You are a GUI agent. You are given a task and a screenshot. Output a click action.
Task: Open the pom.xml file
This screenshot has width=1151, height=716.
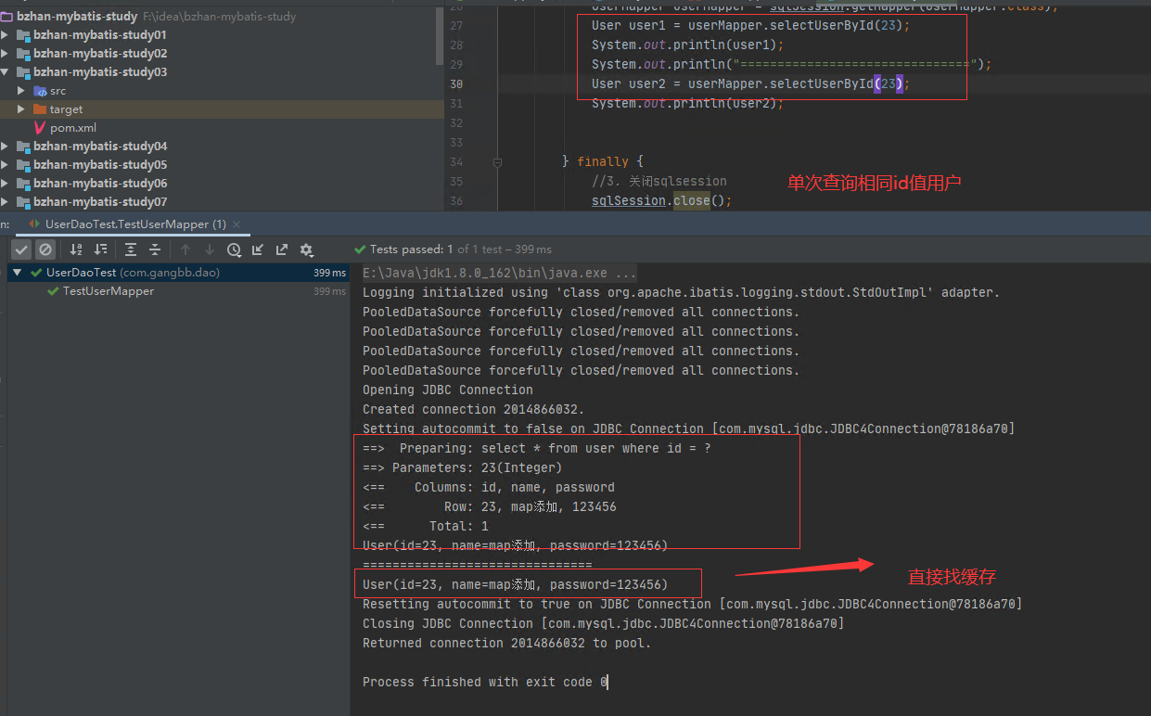(73, 128)
